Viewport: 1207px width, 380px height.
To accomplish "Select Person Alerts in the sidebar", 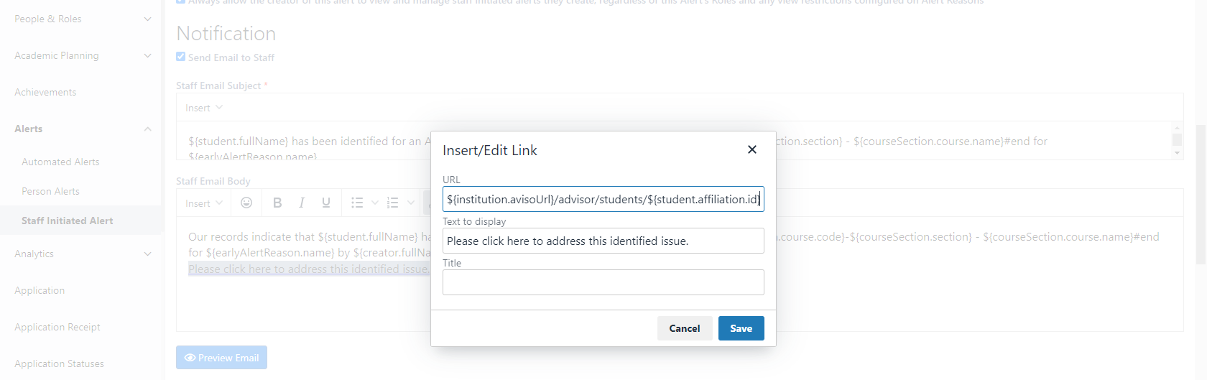I will 50,191.
